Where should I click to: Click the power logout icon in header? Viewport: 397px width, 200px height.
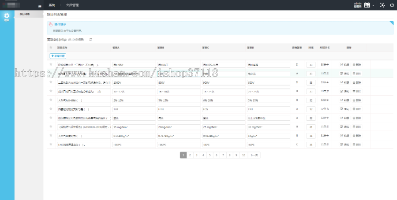392,5
